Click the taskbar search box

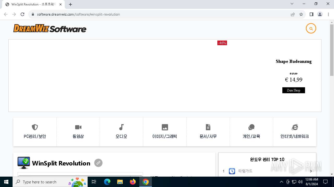(50, 182)
